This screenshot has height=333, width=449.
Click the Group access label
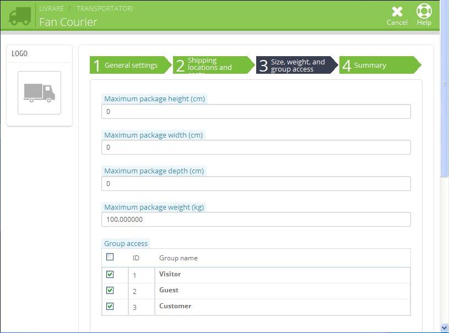126,243
